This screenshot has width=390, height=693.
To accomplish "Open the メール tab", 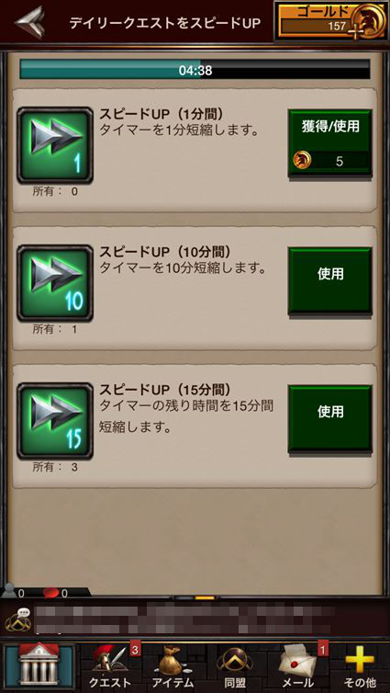I will tap(298, 667).
